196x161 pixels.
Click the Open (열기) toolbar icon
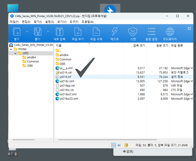17,32
